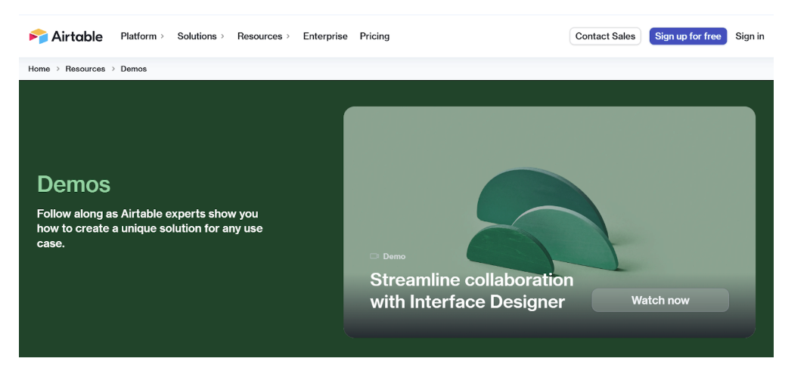Open the Platform menu
Screen dimensions: 810x383
[x=138, y=36]
